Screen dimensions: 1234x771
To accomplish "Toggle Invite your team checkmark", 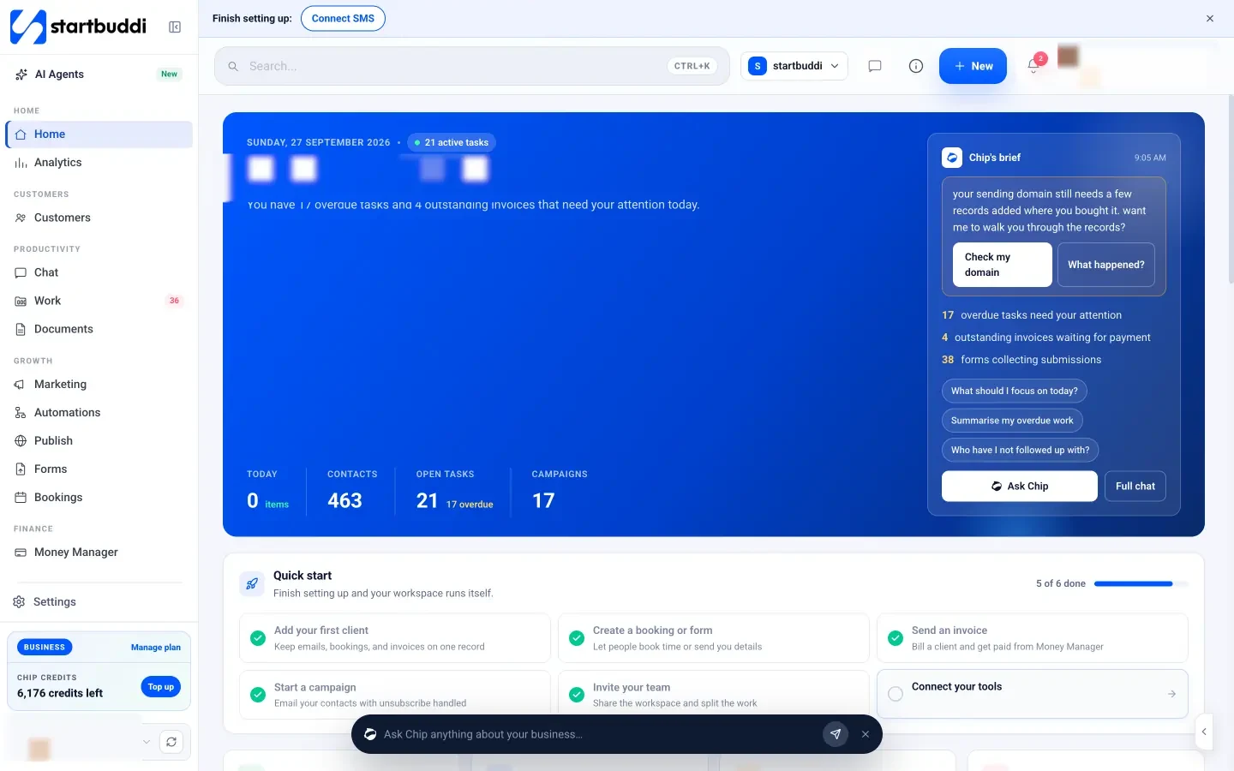I will click(x=577, y=695).
